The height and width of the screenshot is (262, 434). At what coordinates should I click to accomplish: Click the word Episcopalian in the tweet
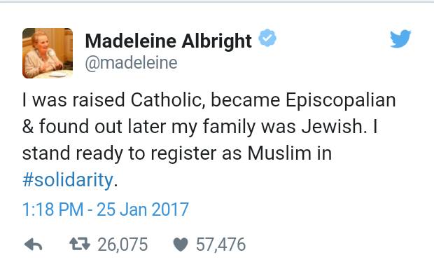click(x=340, y=101)
